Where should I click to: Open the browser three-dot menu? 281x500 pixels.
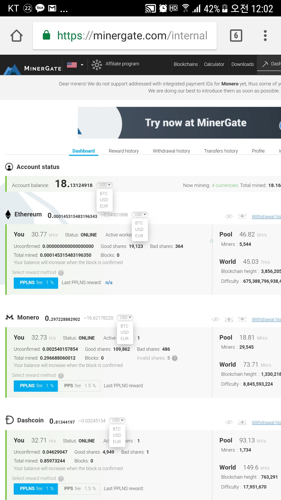click(265, 36)
